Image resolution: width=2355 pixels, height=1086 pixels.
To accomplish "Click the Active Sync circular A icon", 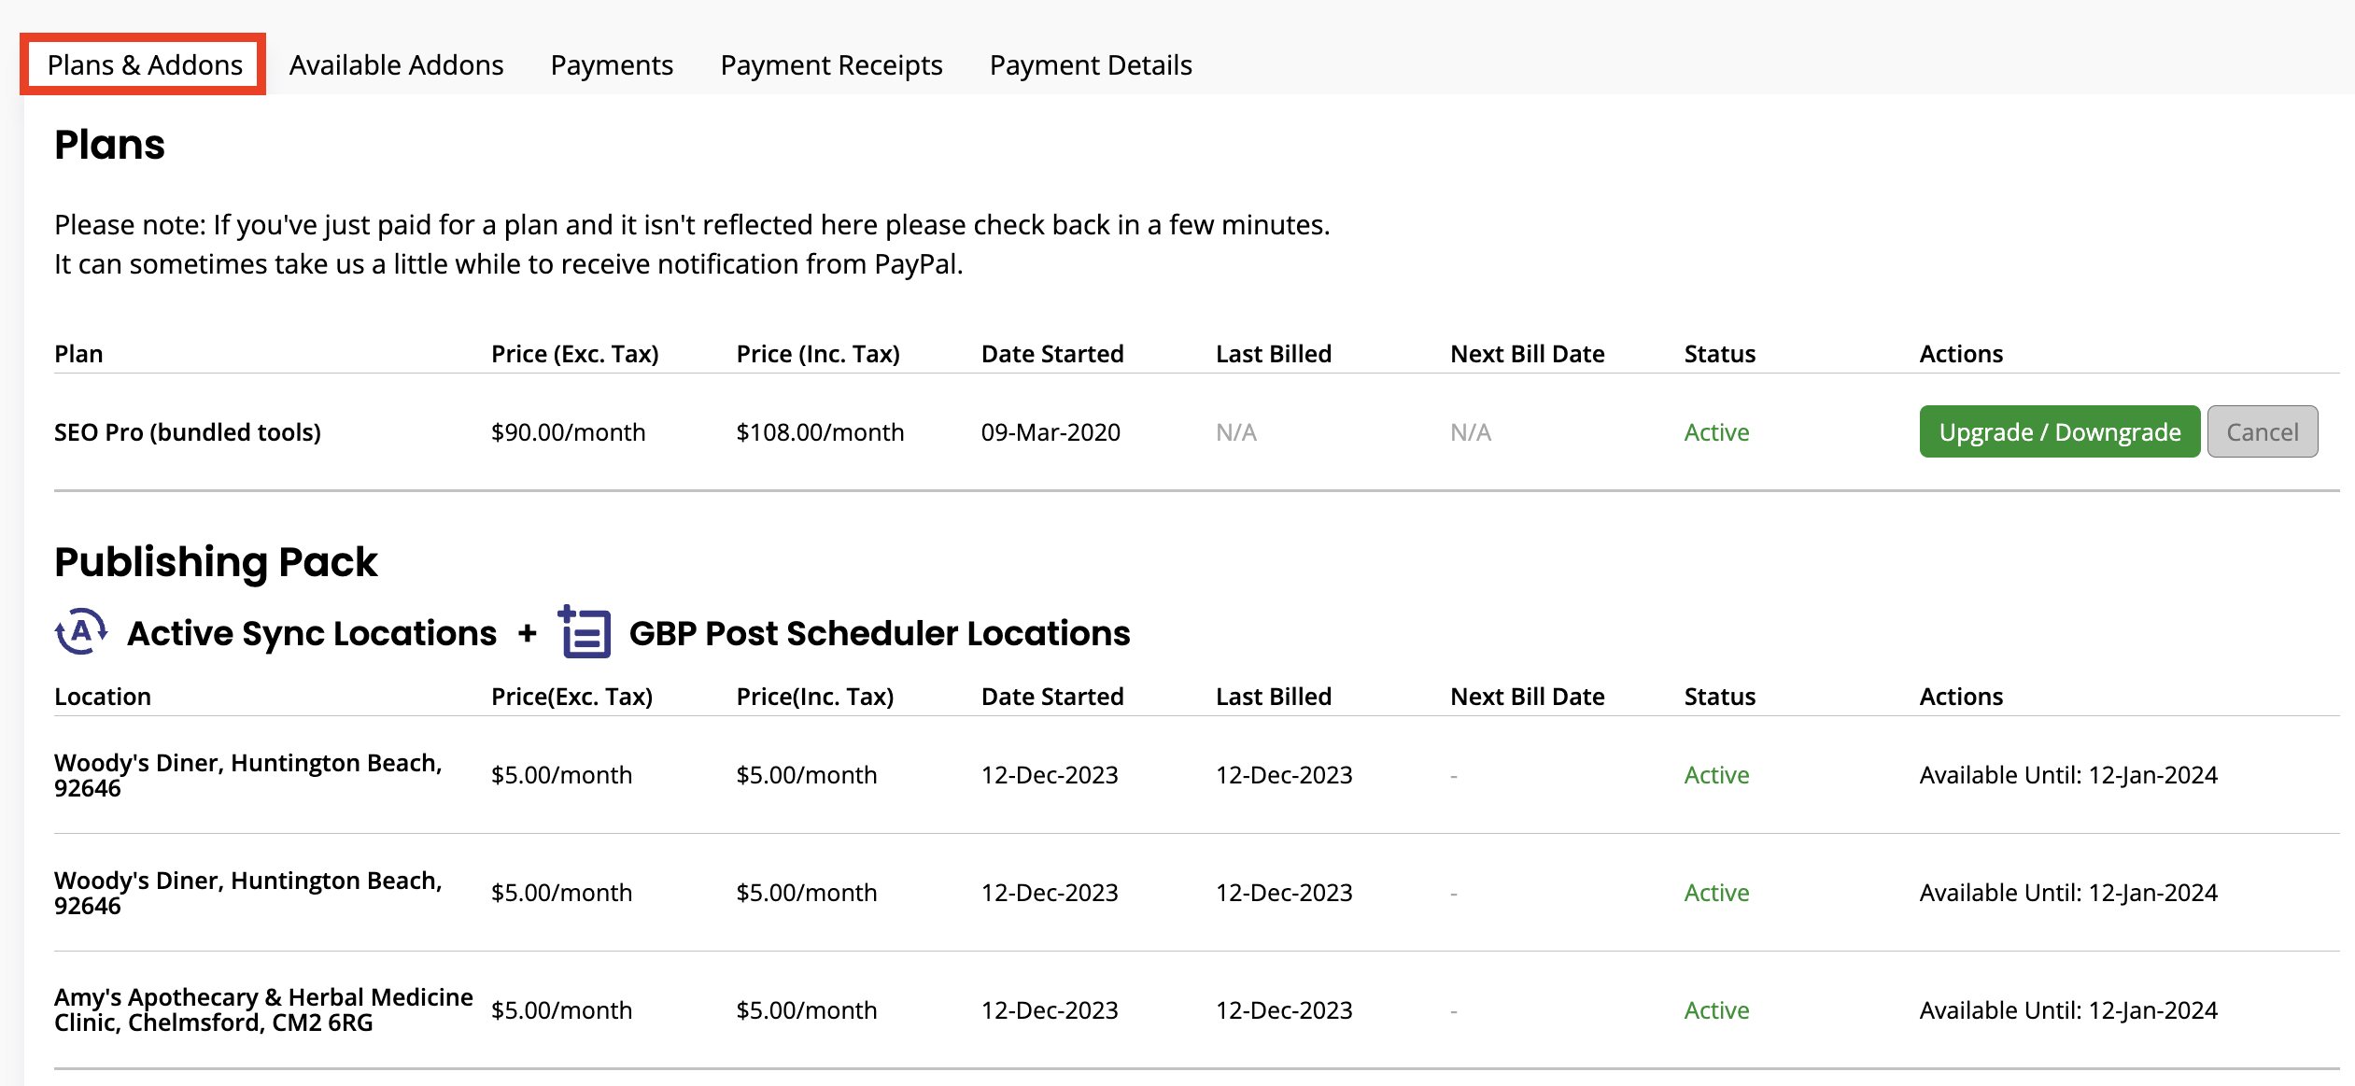I will click(x=81, y=632).
